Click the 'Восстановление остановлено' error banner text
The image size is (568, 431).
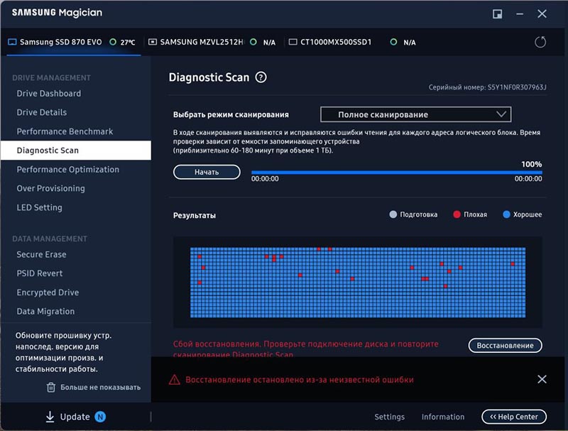click(300, 380)
